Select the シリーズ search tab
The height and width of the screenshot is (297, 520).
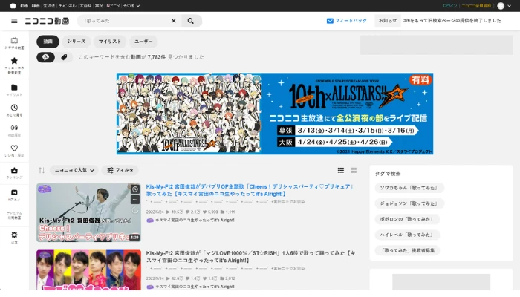point(77,42)
